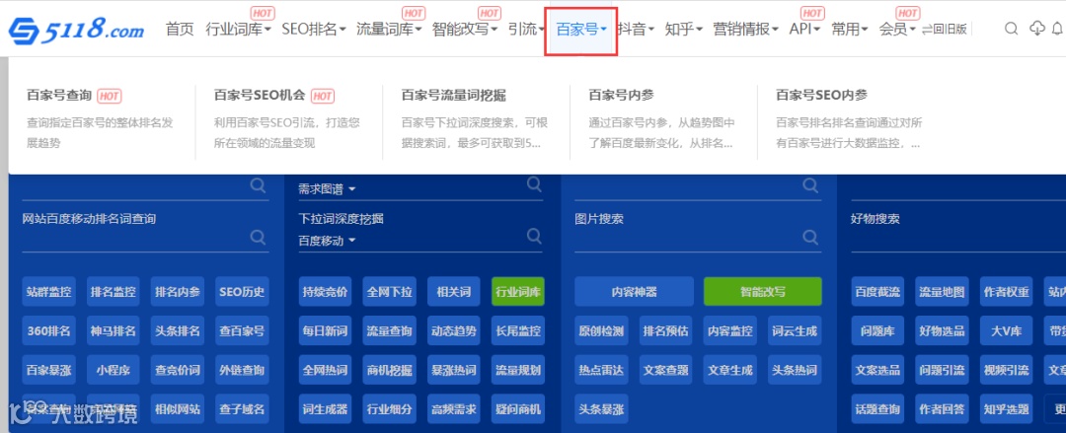The height and width of the screenshot is (433, 1066).
Task: Click the 知乎选题 button
Action: click(1006, 409)
